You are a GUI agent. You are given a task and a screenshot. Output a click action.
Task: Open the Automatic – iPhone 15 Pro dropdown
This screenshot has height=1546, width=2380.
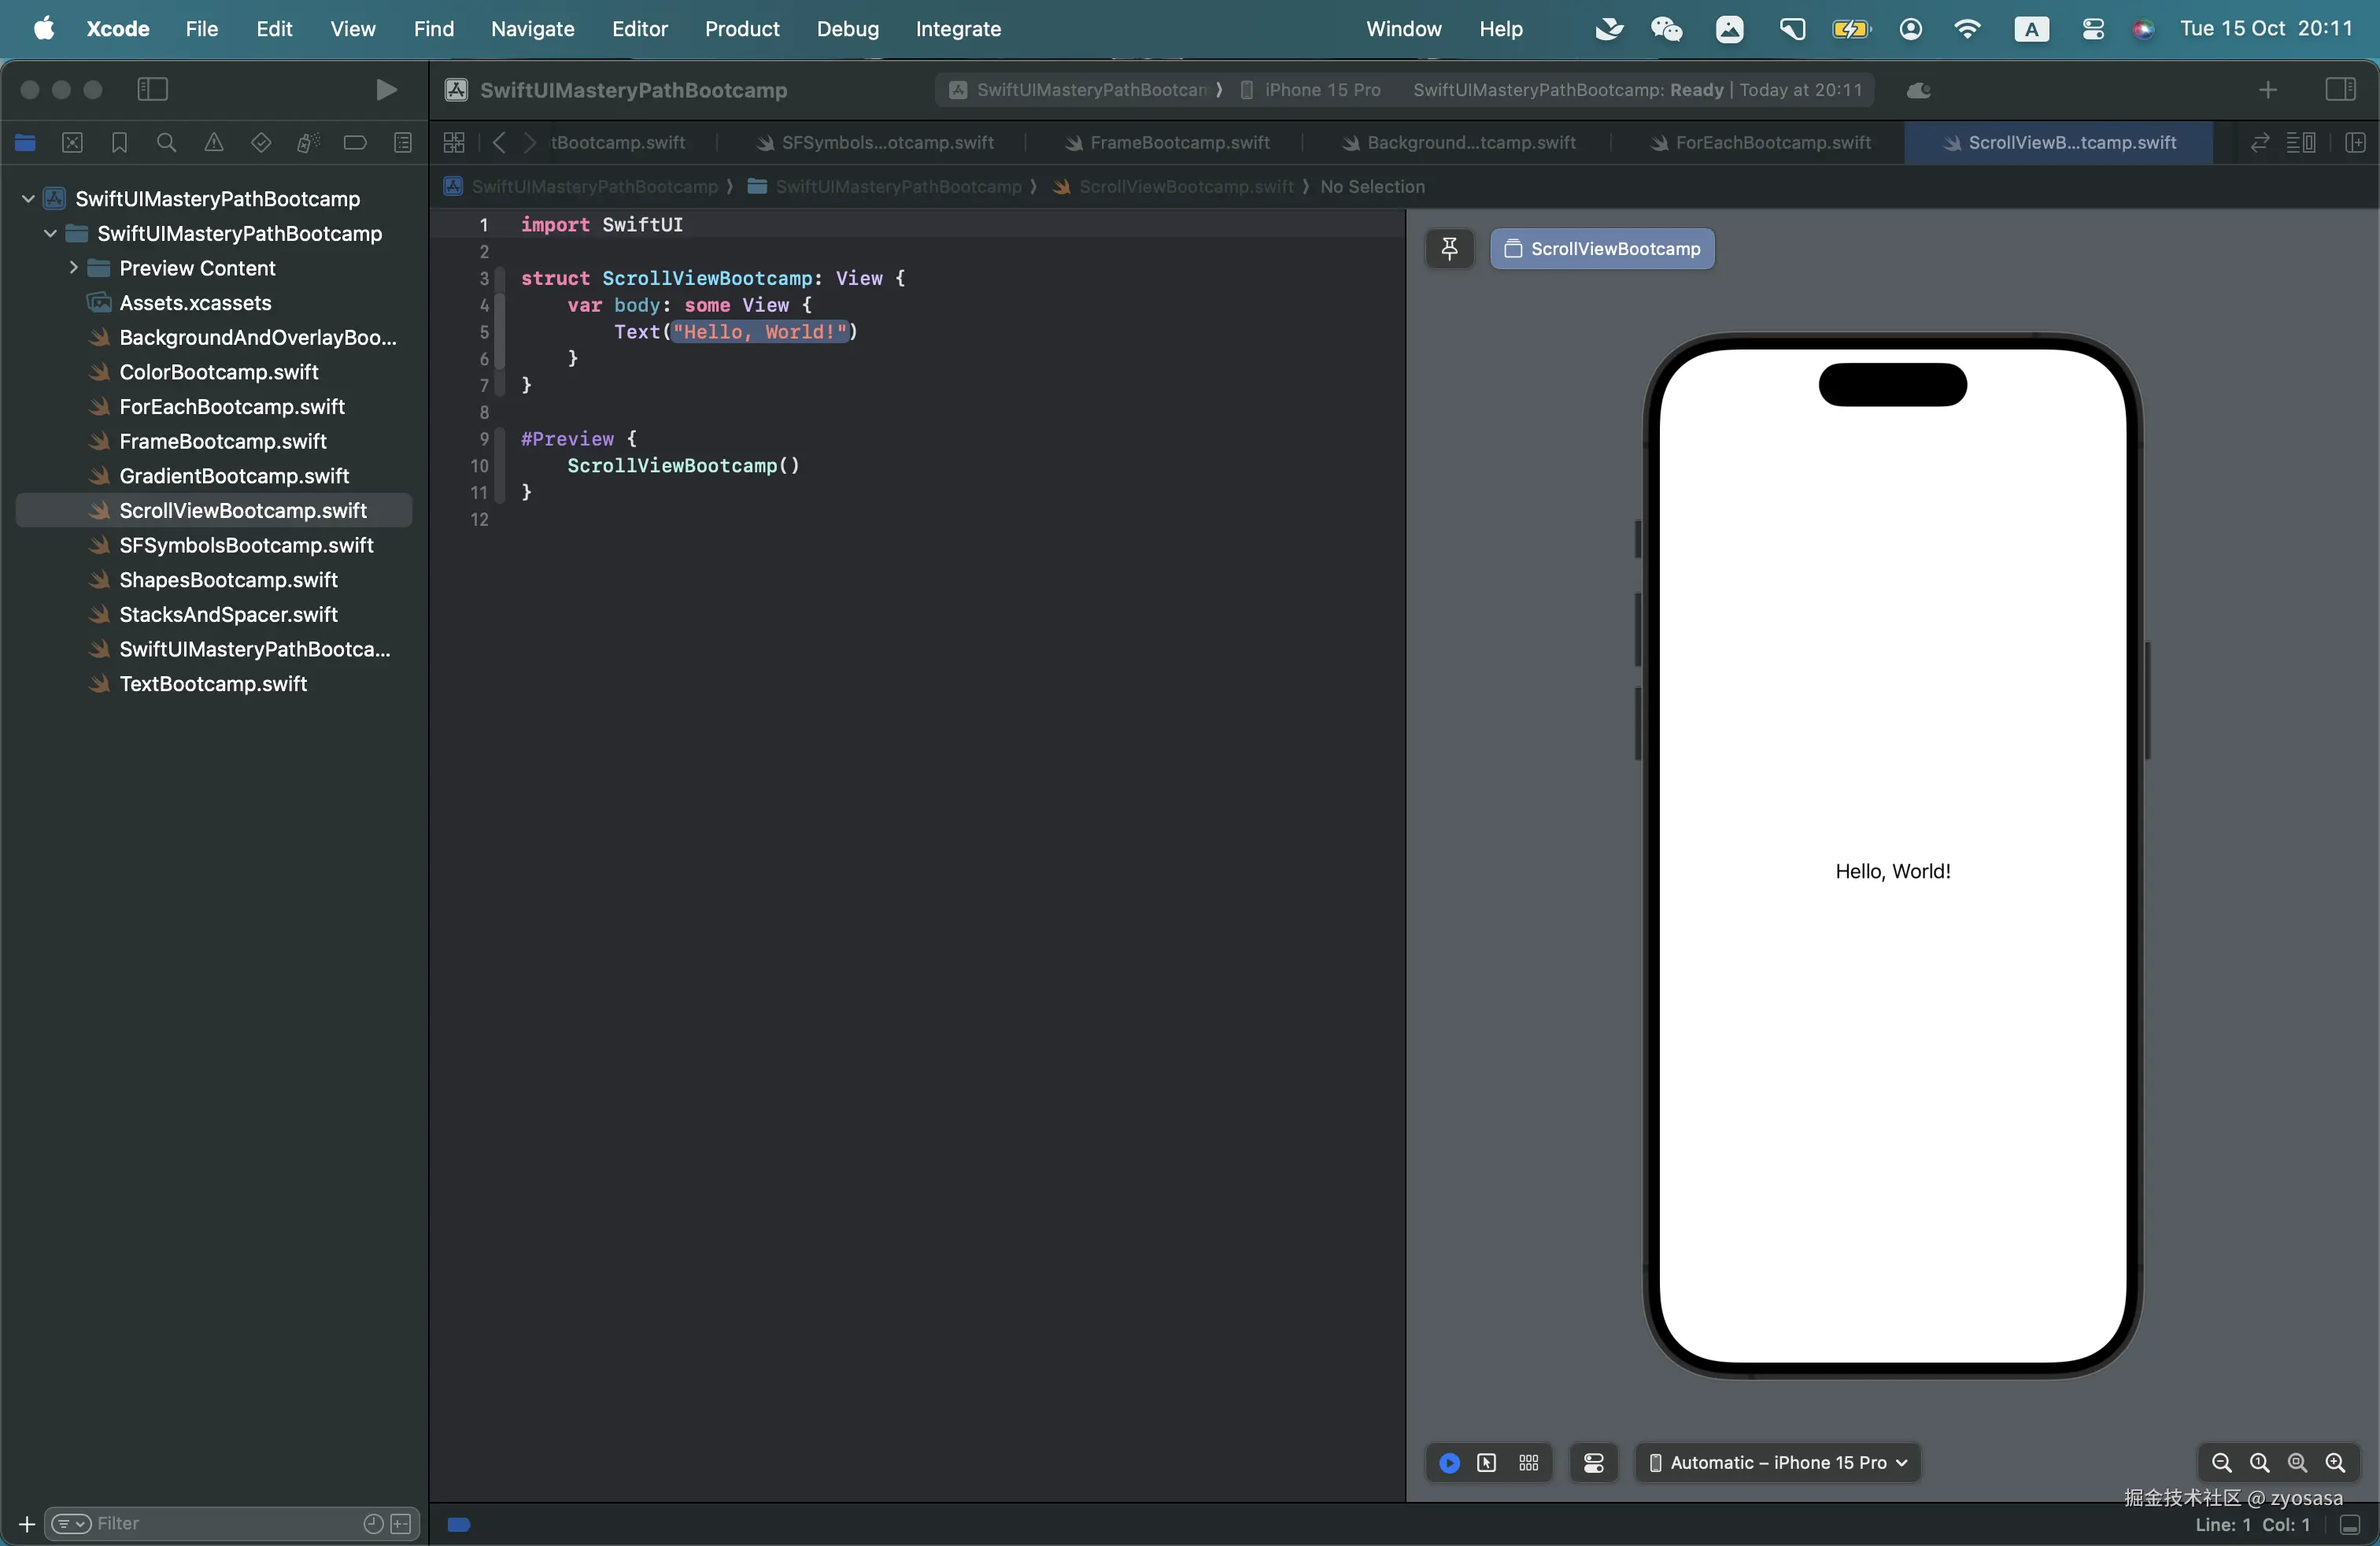[x=1777, y=1463]
